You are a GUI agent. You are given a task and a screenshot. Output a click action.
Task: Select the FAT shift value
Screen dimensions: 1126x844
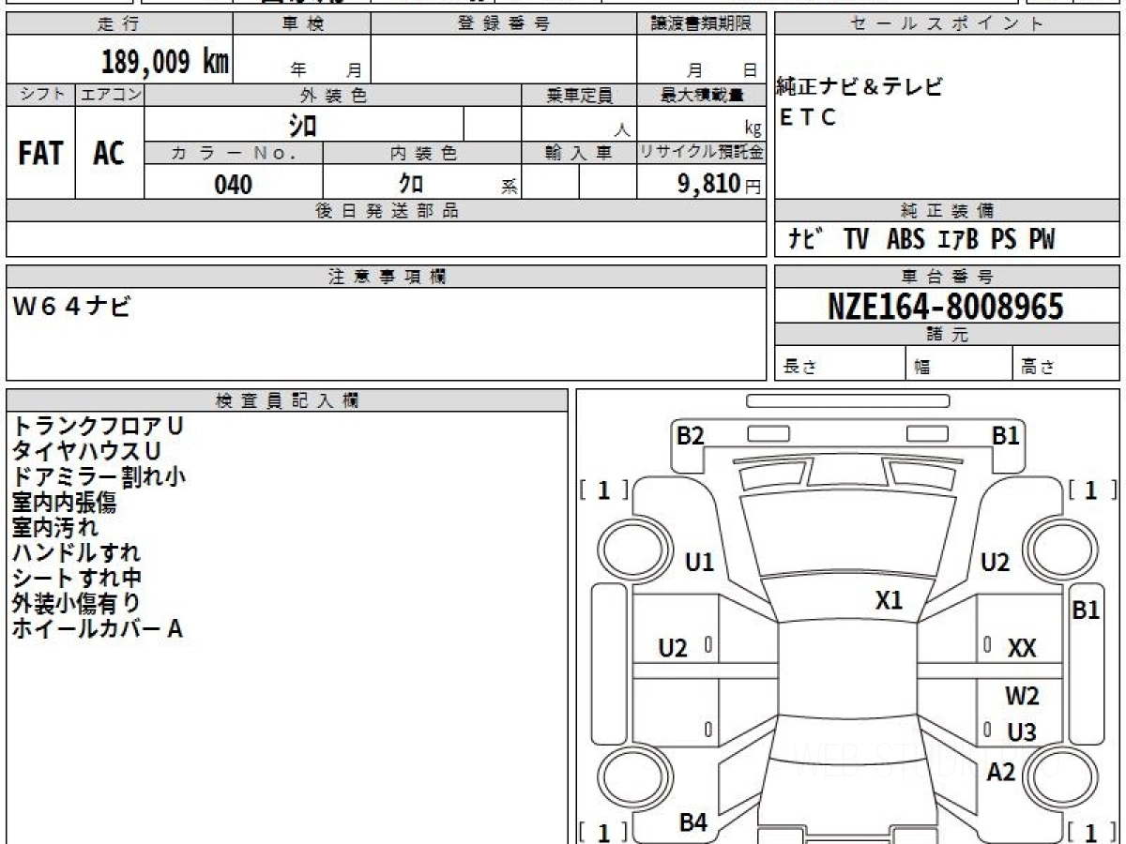pos(40,154)
